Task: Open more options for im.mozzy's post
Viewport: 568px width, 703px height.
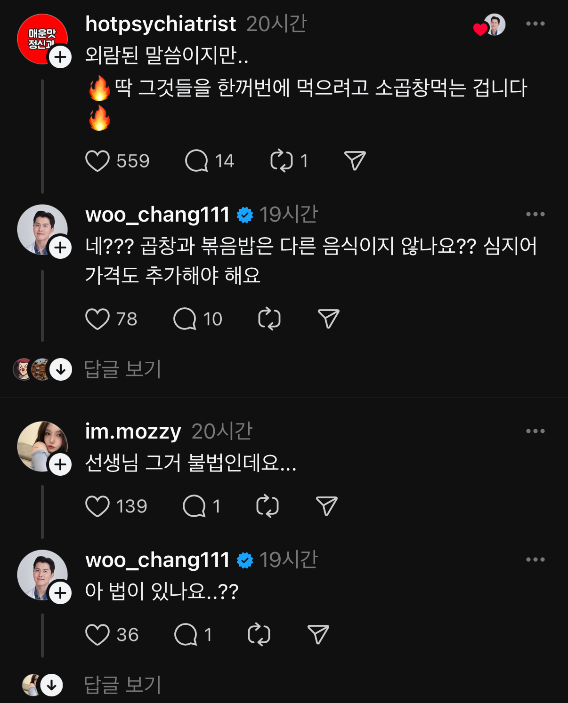Action: [535, 431]
